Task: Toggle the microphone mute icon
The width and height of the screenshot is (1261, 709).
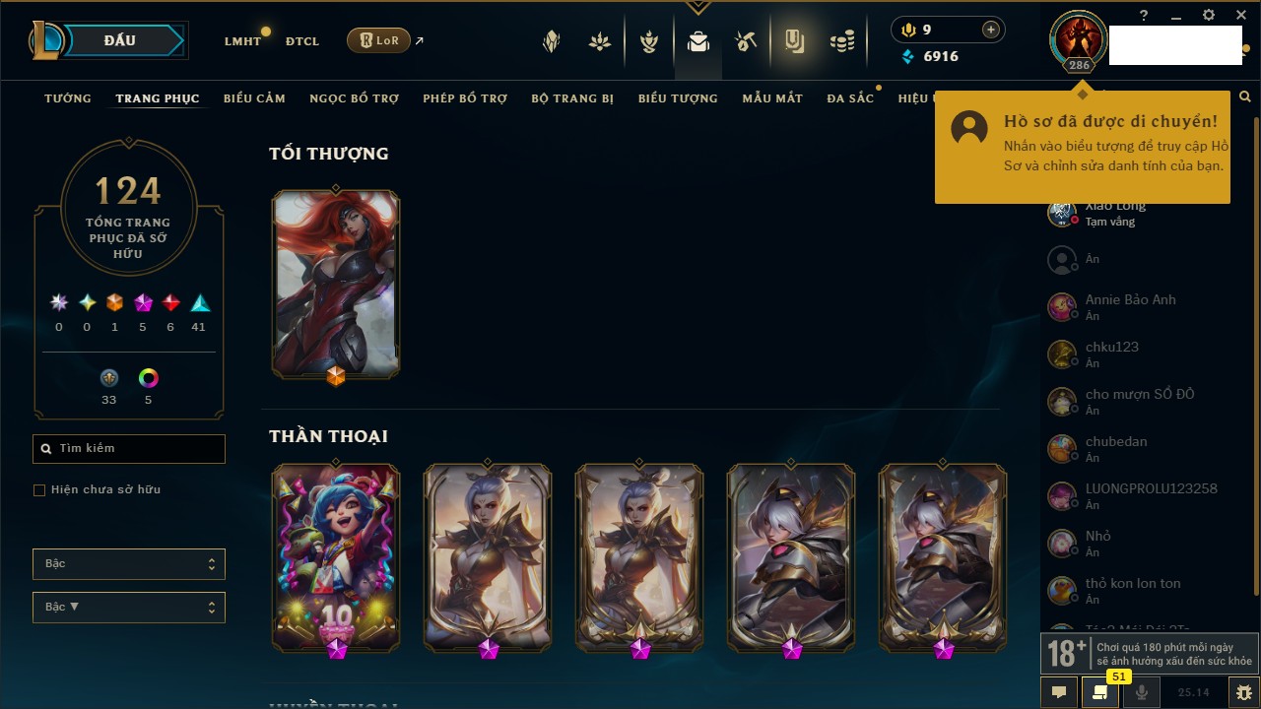Action: (1142, 692)
